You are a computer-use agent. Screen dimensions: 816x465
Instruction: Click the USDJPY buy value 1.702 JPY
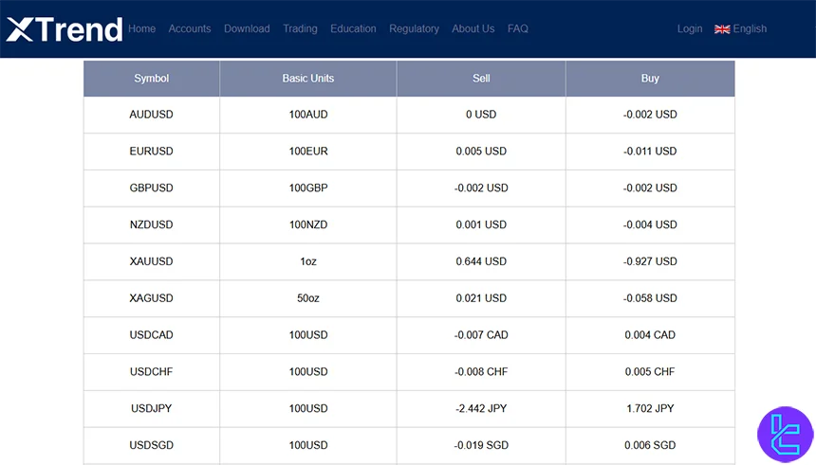[650, 409]
